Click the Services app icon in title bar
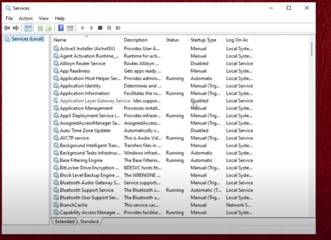Screen dimensions: 331x240 coord(8,8)
